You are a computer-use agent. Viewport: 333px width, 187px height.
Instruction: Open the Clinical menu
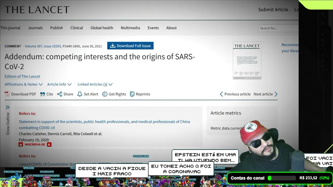pos(77,28)
